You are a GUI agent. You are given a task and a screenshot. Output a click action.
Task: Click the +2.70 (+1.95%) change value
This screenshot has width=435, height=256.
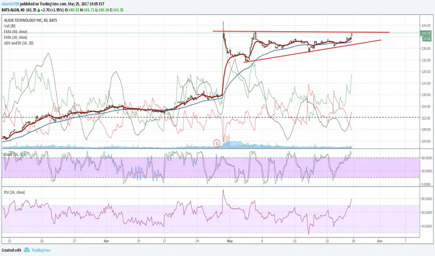[52, 10]
